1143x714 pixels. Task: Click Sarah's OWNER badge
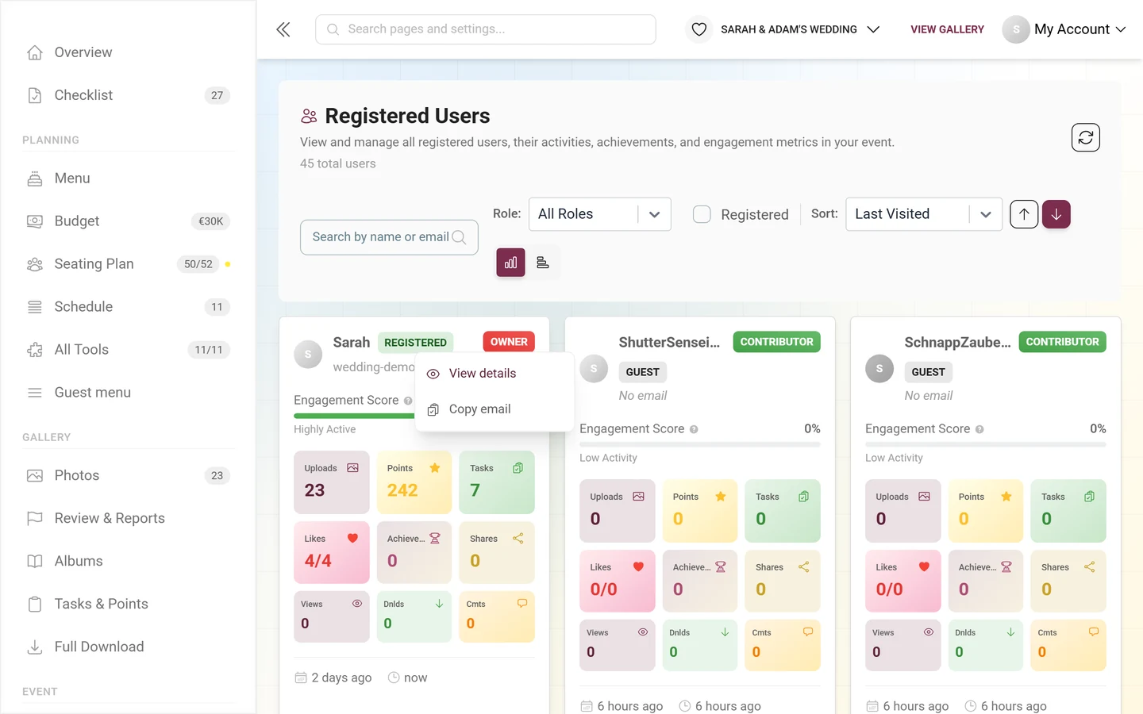pos(509,342)
